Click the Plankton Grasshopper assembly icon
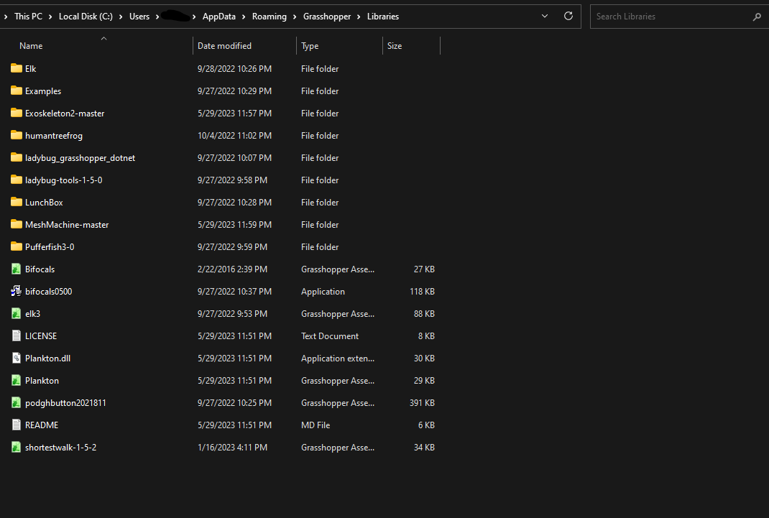This screenshot has width=769, height=518. pyautogui.click(x=17, y=380)
